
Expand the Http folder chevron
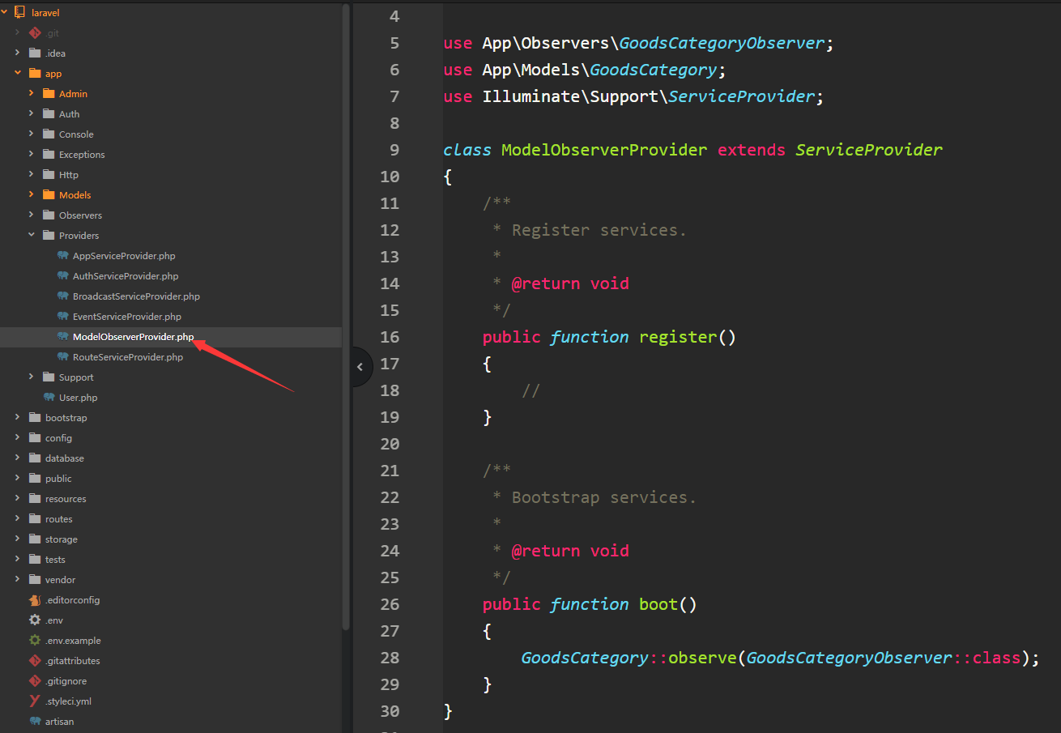(x=32, y=175)
